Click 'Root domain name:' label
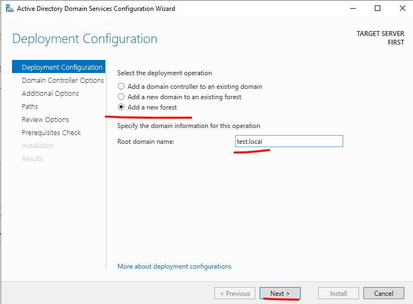 click(146, 142)
